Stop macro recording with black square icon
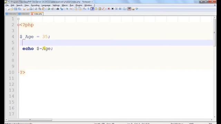The image size is (221, 124). click(113, 9)
